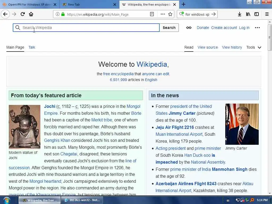Click the Search button
This screenshot has width=272, height=204.
pos(169,28)
